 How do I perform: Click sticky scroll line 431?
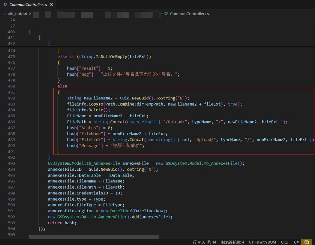coord(11,38)
